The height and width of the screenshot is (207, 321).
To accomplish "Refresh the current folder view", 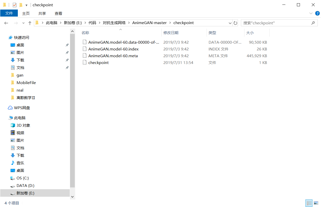I will click(235, 23).
